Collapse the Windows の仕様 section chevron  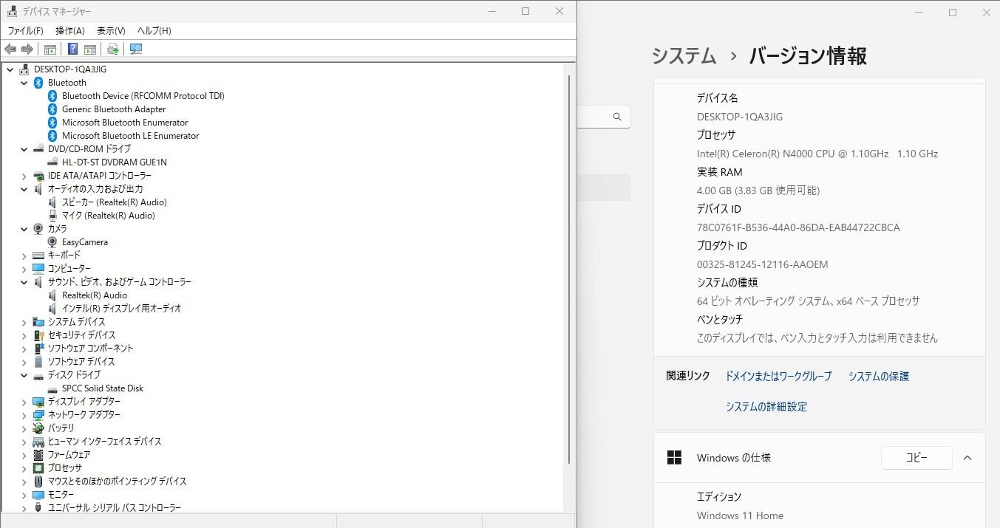(x=967, y=458)
